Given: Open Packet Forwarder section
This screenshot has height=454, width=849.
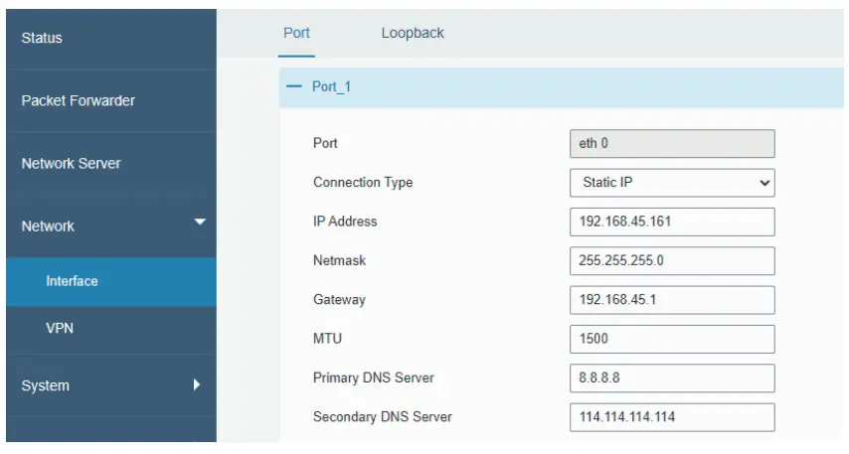Looking at the screenshot, I should click(78, 100).
